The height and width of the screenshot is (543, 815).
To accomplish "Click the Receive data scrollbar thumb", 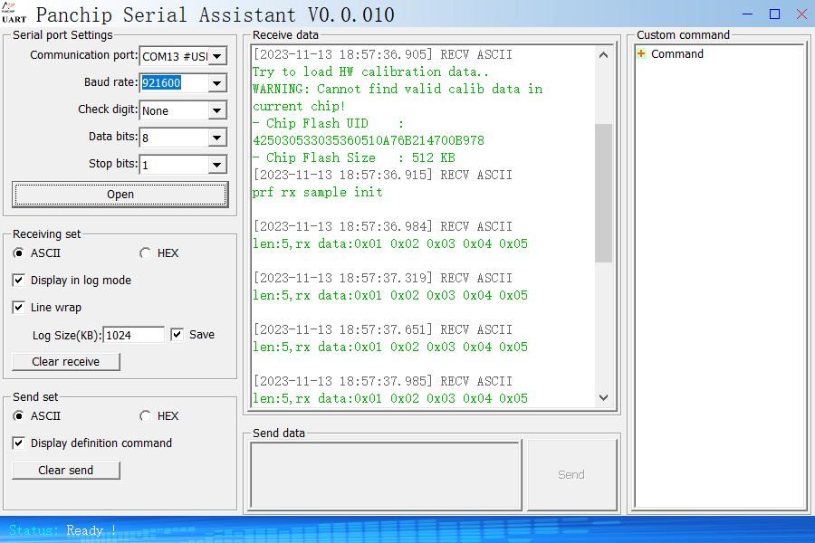I will click(603, 193).
